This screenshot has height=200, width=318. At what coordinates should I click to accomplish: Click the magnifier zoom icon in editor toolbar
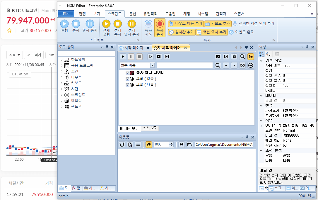[242, 57]
